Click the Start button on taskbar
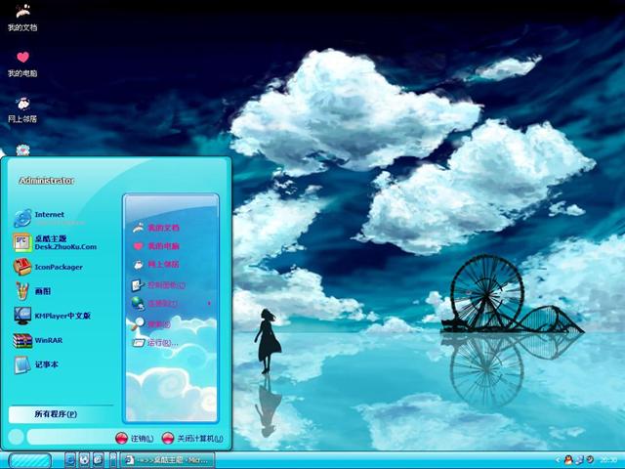 (30, 460)
